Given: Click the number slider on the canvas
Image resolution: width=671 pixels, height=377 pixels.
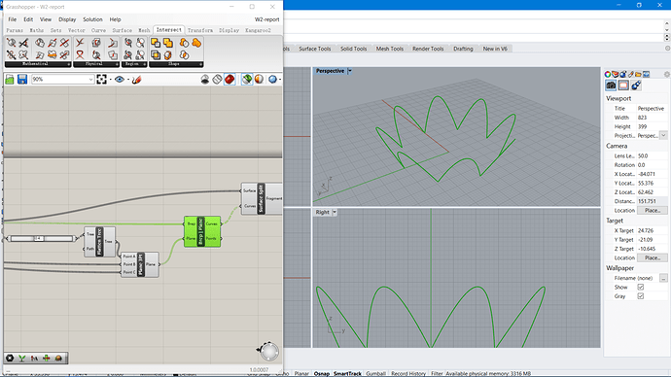Looking at the screenshot, I should click(41, 238).
